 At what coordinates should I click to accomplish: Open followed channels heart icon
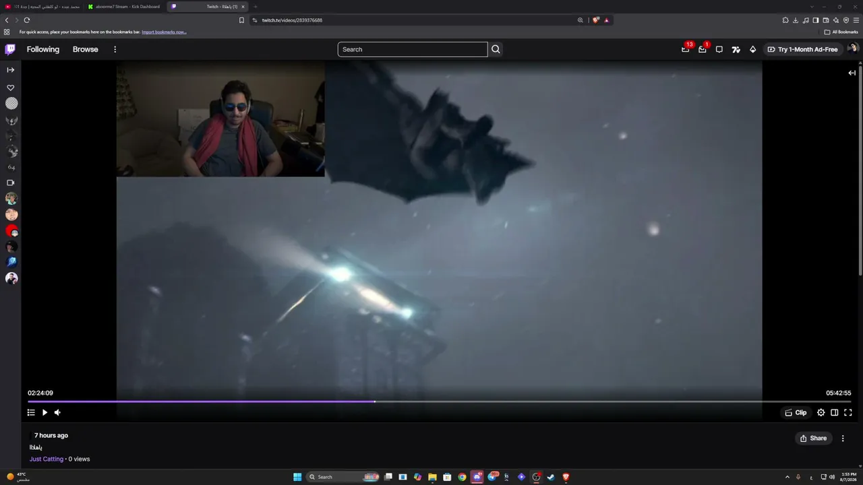pyautogui.click(x=11, y=88)
